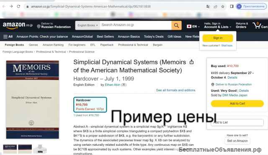268x155 pixels.
Task: Select the third product thumbnail
Action: tap(40, 149)
